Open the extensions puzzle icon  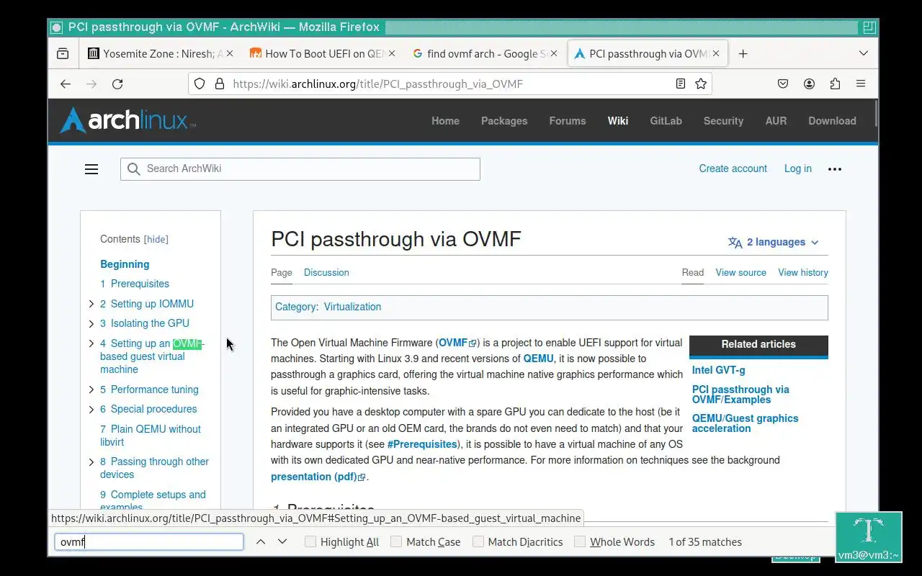tap(835, 84)
